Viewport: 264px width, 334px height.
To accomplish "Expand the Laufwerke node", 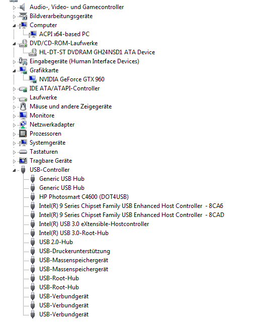I will (x=14, y=98).
